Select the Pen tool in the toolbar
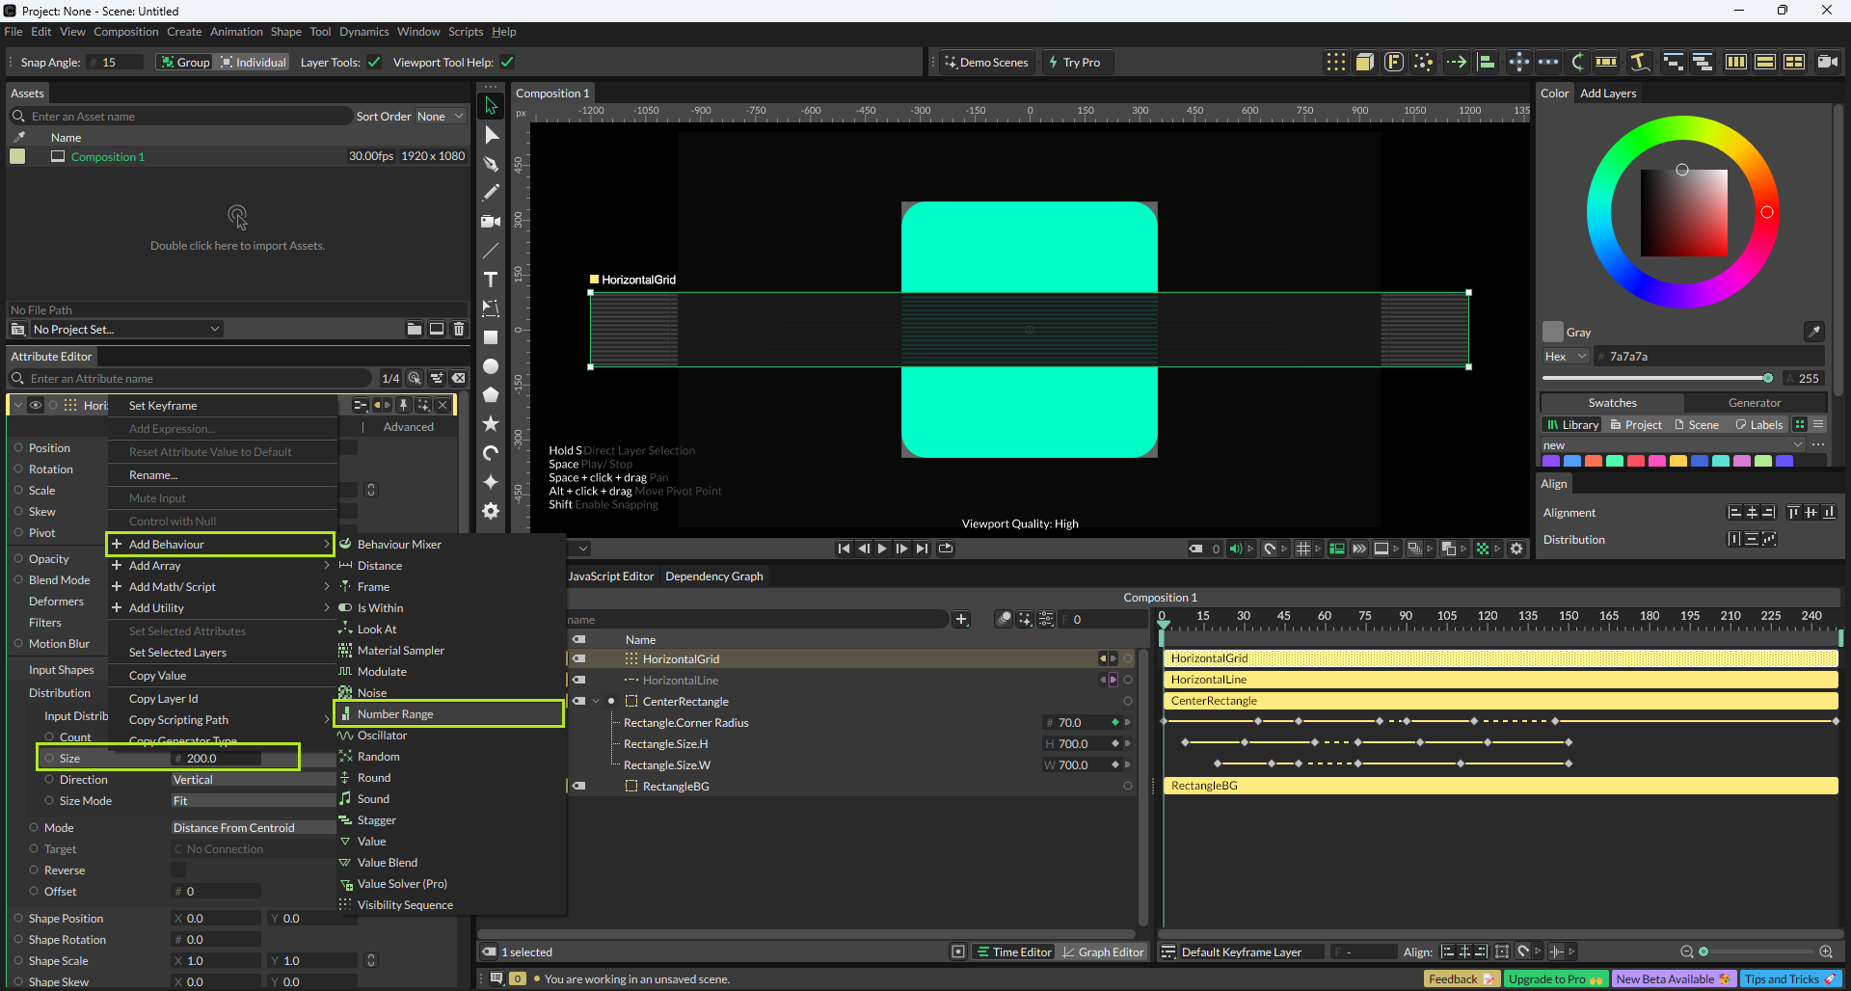1851x991 pixels. click(491, 164)
